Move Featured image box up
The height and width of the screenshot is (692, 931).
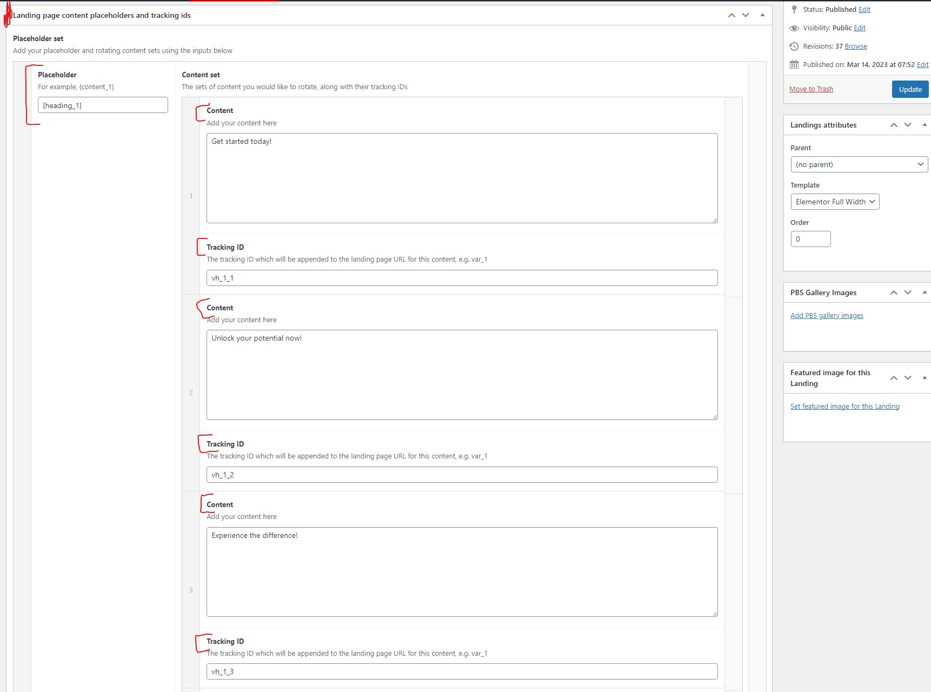click(x=894, y=378)
